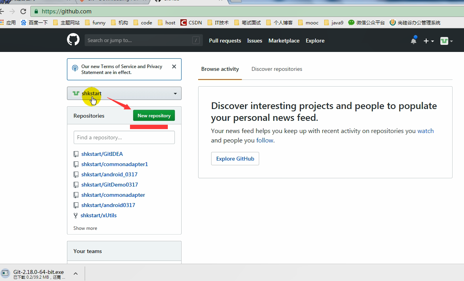The width and height of the screenshot is (464, 281).
Task: Open Explore in the header
Action: [315, 41]
